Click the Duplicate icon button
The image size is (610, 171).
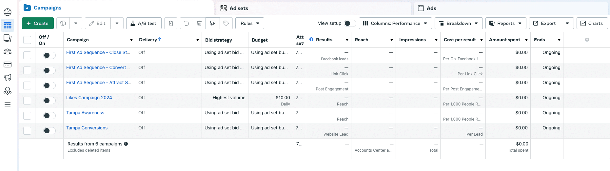(x=63, y=23)
